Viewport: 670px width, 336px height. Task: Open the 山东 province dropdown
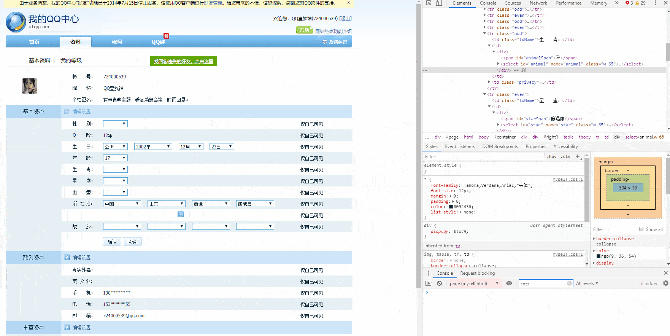pyautogui.click(x=166, y=204)
